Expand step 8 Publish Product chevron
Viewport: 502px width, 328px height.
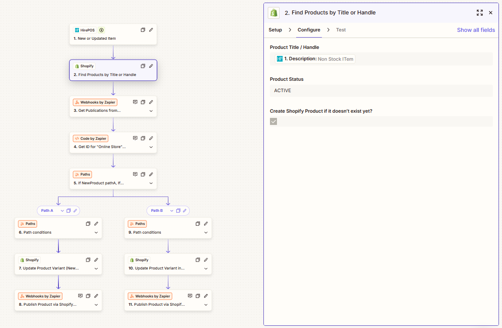coord(96,305)
